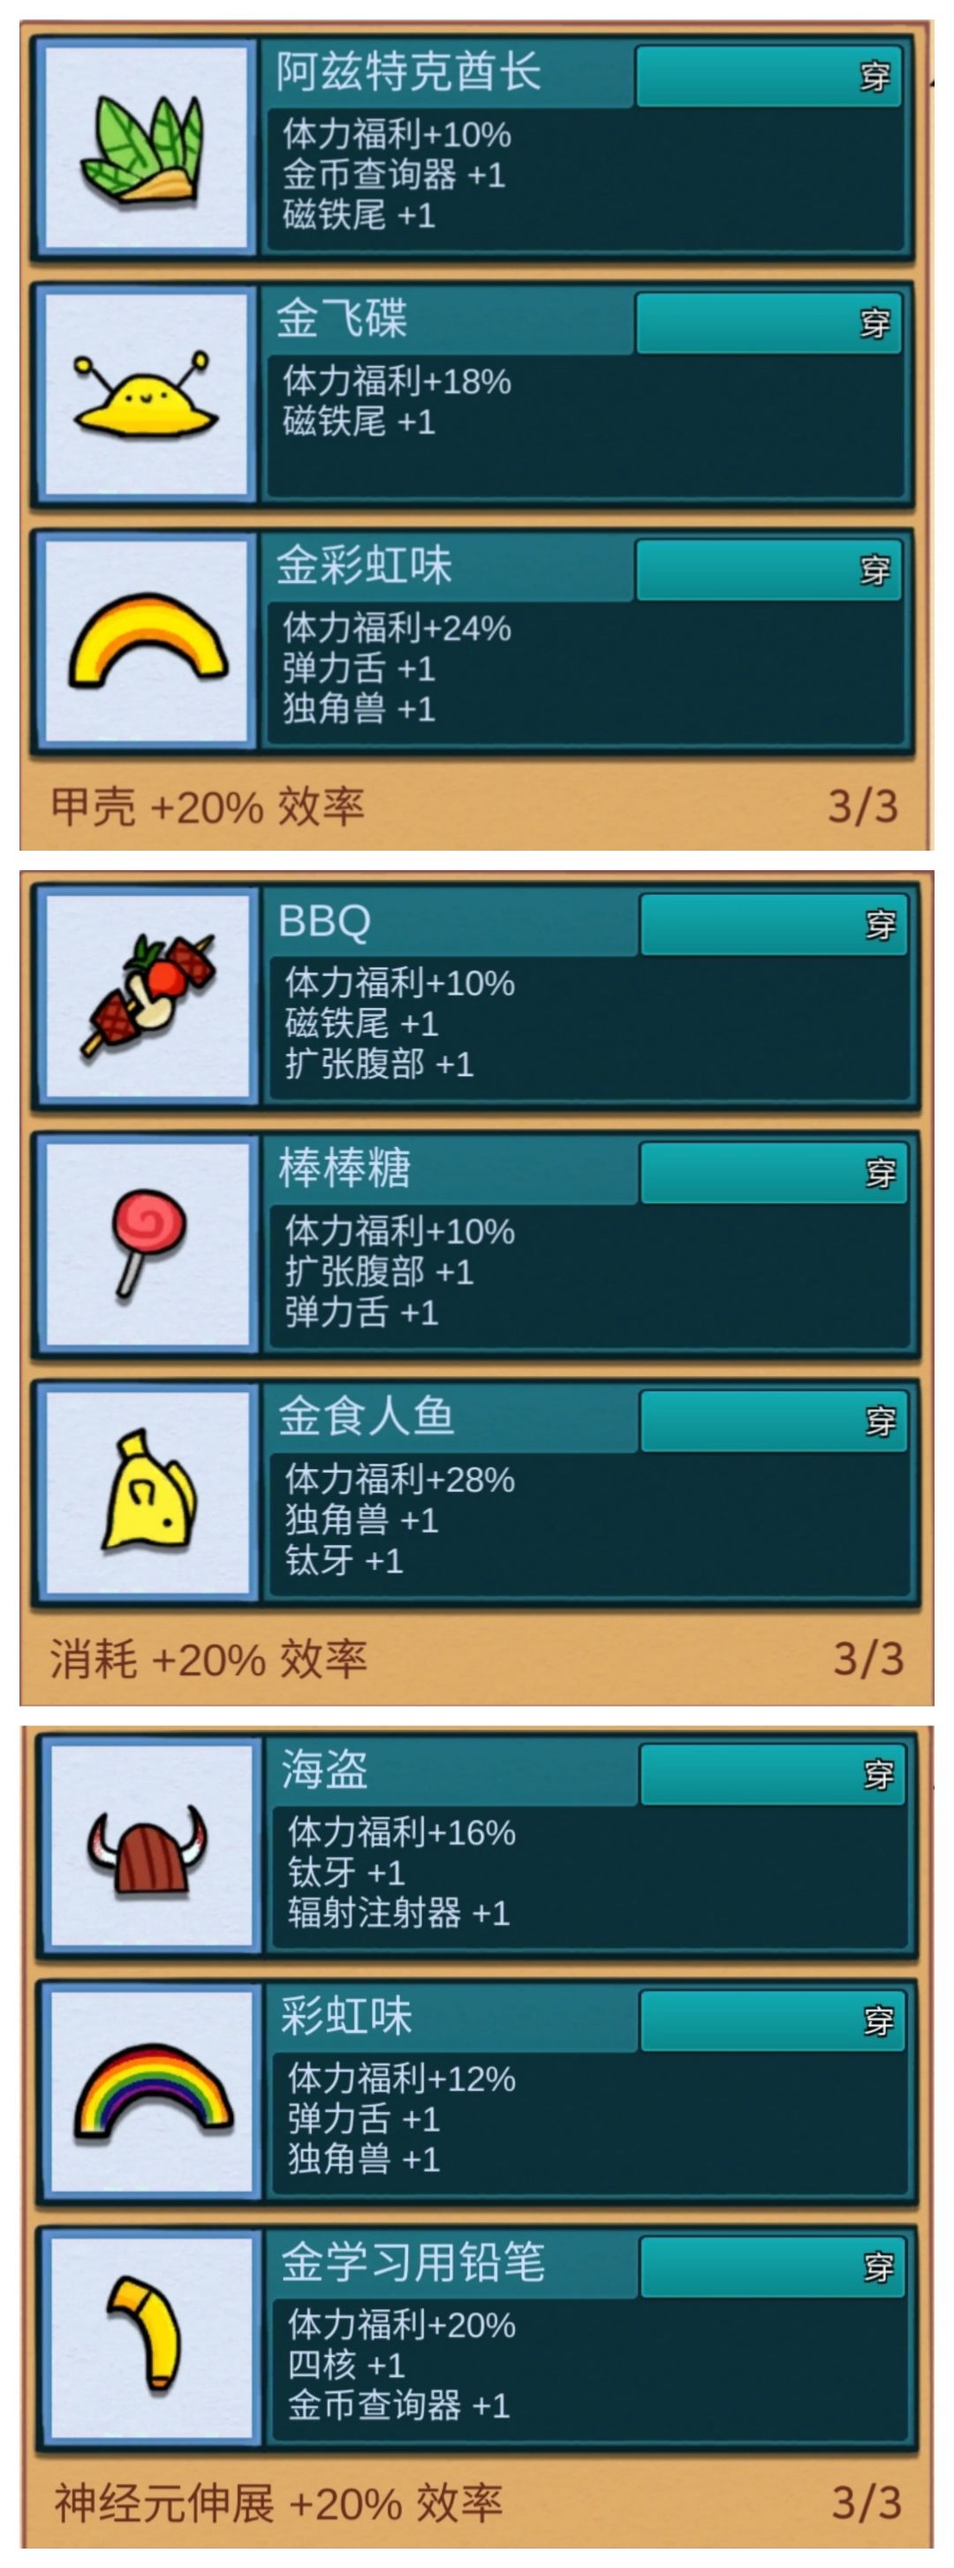This screenshot has height=2568, width=954.
Task: Equip 棒棒糖 with its 穿 button
Action: (774, 1172)
